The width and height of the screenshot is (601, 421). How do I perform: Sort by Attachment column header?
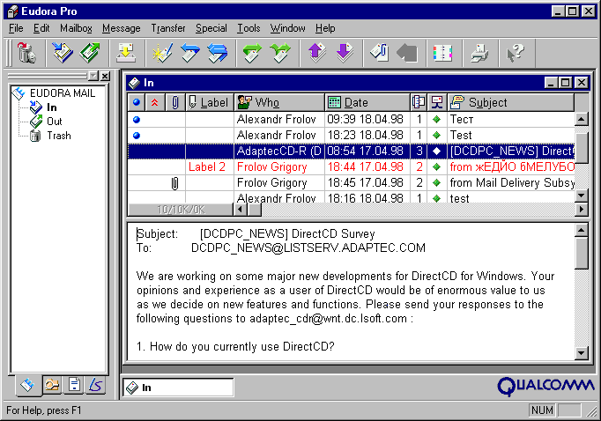tap(175, 102)
